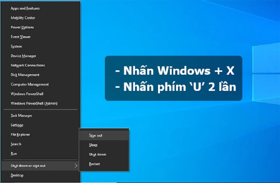Launch Windows PowerShell (Admin)
Viewport: 280px width, 183px height.
pyautogui.click(x=41, y=103)
